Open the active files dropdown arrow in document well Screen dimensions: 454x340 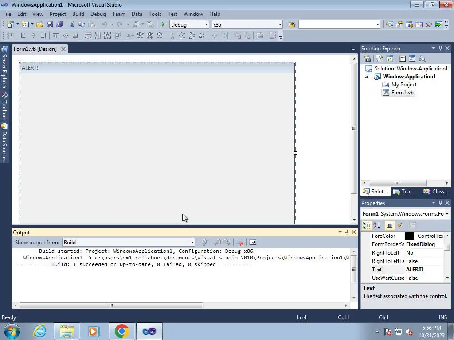[x=353, y=50]
